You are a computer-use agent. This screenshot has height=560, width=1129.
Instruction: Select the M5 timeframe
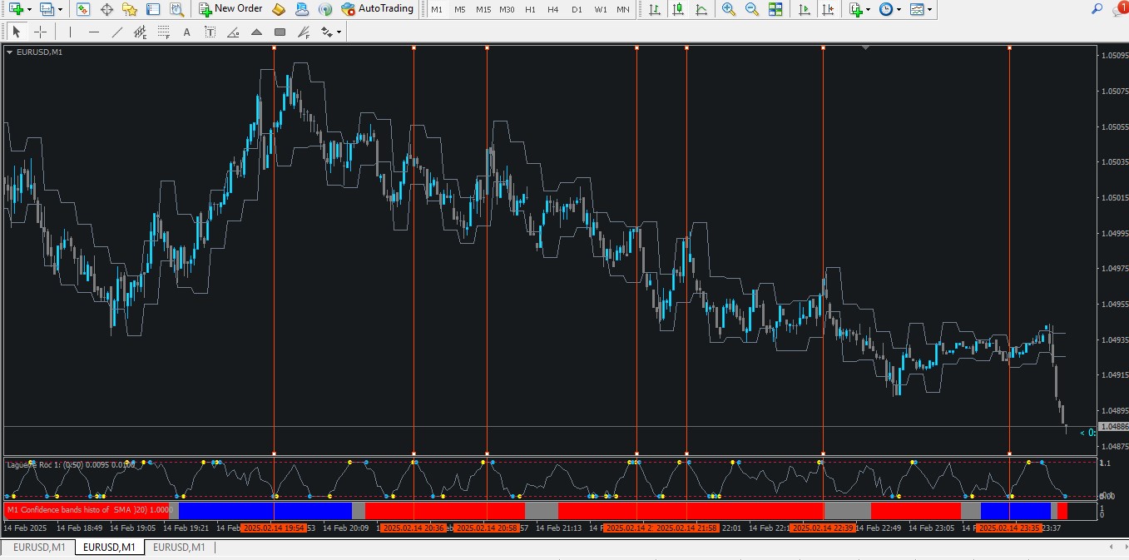click(x=460, y=9)
